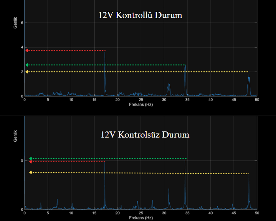The height and width of the screenshot is (221, 276).
Task: Click the red arrowhead in the top plot
Action: tap(27, 51)
